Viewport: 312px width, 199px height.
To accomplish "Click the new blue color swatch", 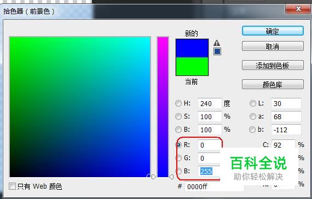I will pyautogui.click(x=192, y=48).
